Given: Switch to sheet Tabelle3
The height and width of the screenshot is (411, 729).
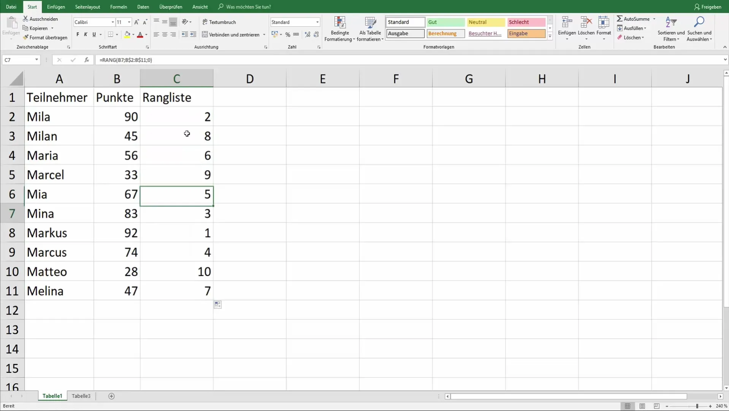Looking at the screenshot, I should click(x=81, y=396).
